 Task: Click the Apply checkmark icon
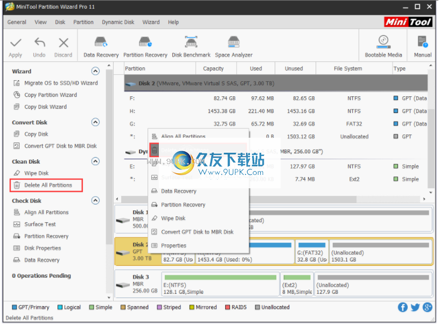point(16,43)
